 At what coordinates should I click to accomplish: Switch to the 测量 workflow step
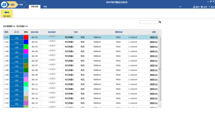[x=12, y=5]
